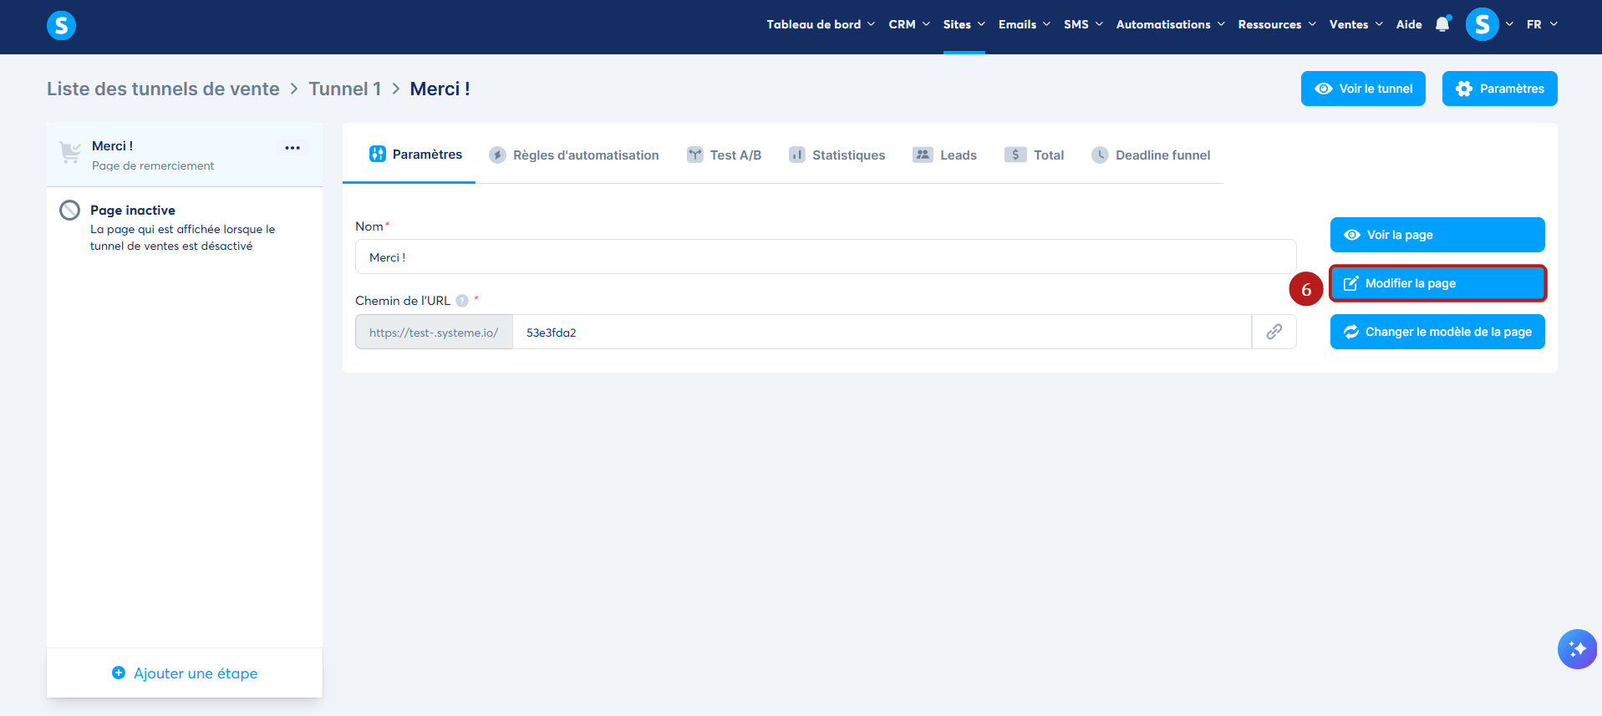Click the Deadline funnel clock icon
Screen dimensions: 1602x716
pyautogui.click(x=1101, y=155)
